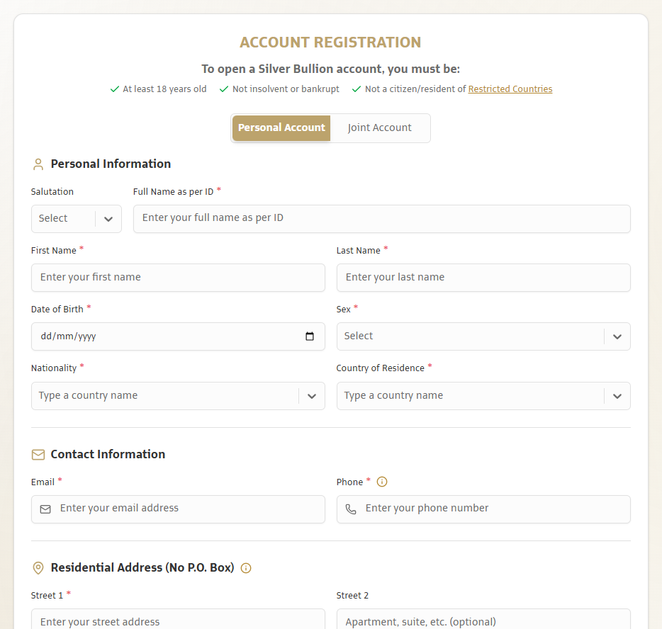Open the Nationality country combo box
662x629 pixels.
coord(178,396)
